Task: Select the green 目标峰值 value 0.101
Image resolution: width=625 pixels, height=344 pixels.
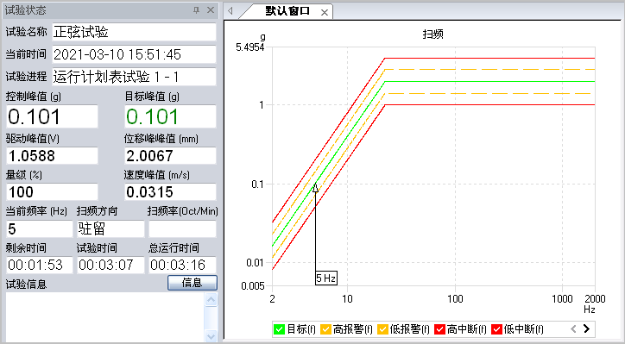Action: (x=171, y=116)
